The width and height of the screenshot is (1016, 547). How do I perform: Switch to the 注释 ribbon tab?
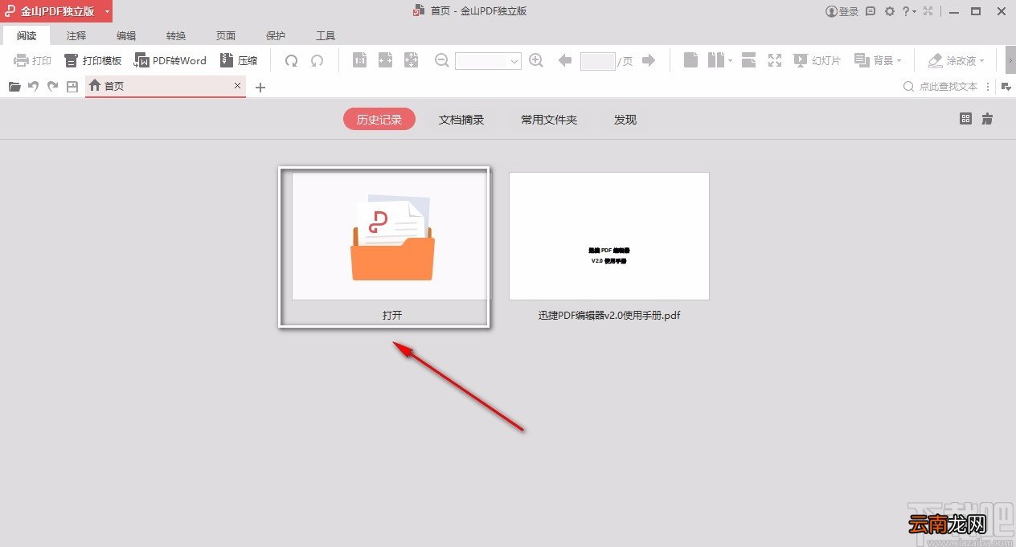(76, 35)
